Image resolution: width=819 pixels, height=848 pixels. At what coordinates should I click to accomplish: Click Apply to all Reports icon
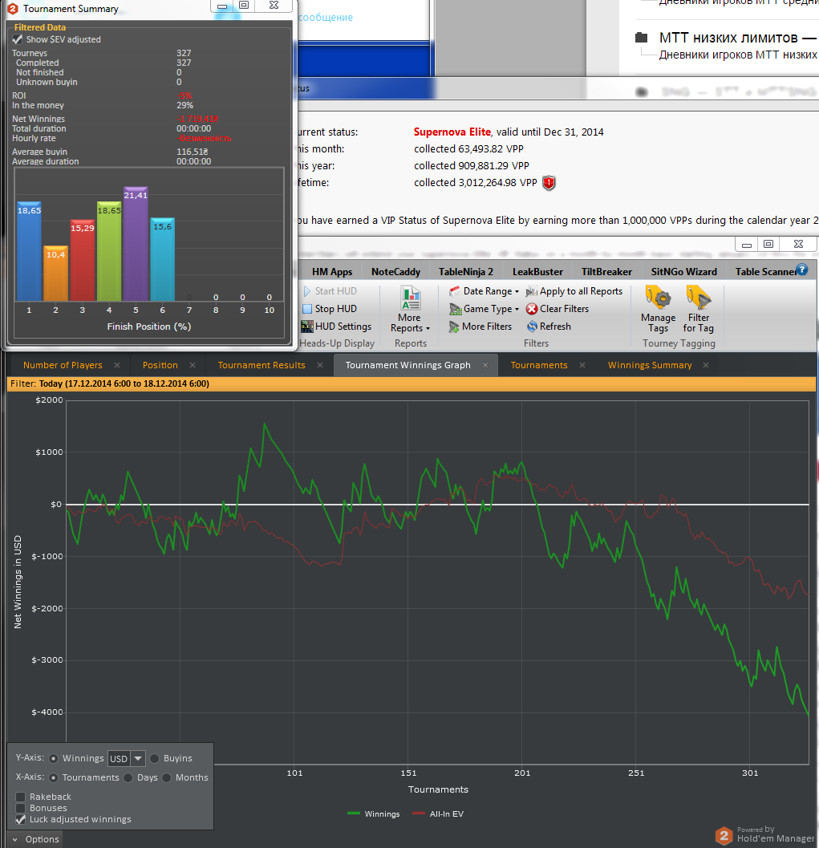pyautogui.click(x=531, y=291)
